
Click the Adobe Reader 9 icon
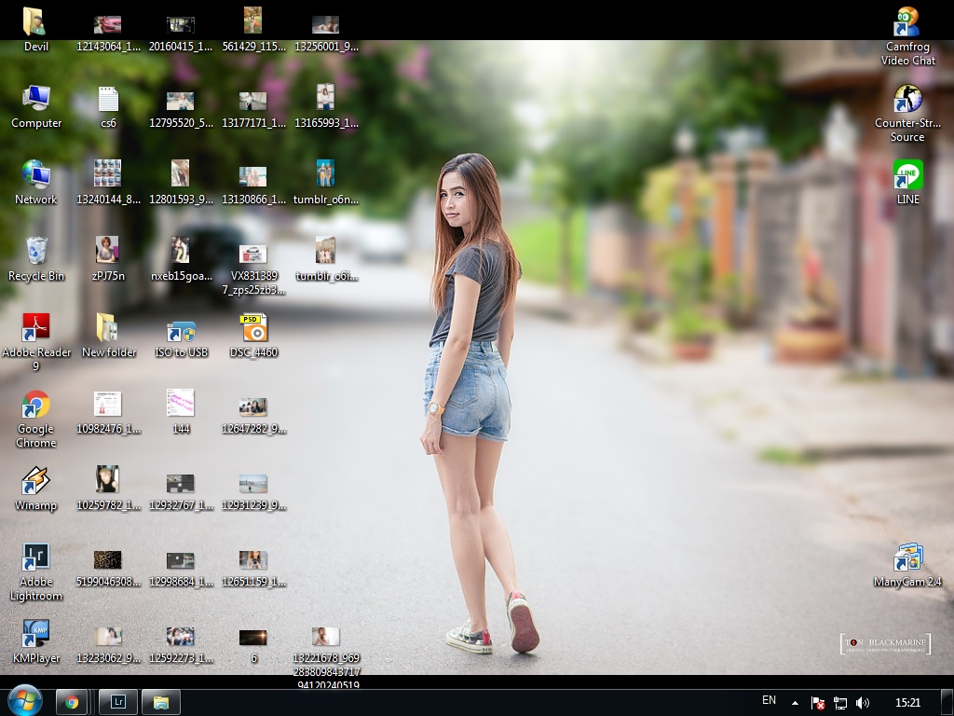pos(35,329)
